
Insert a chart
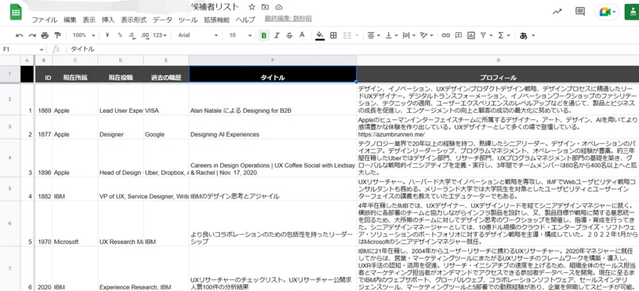(471, 36)
